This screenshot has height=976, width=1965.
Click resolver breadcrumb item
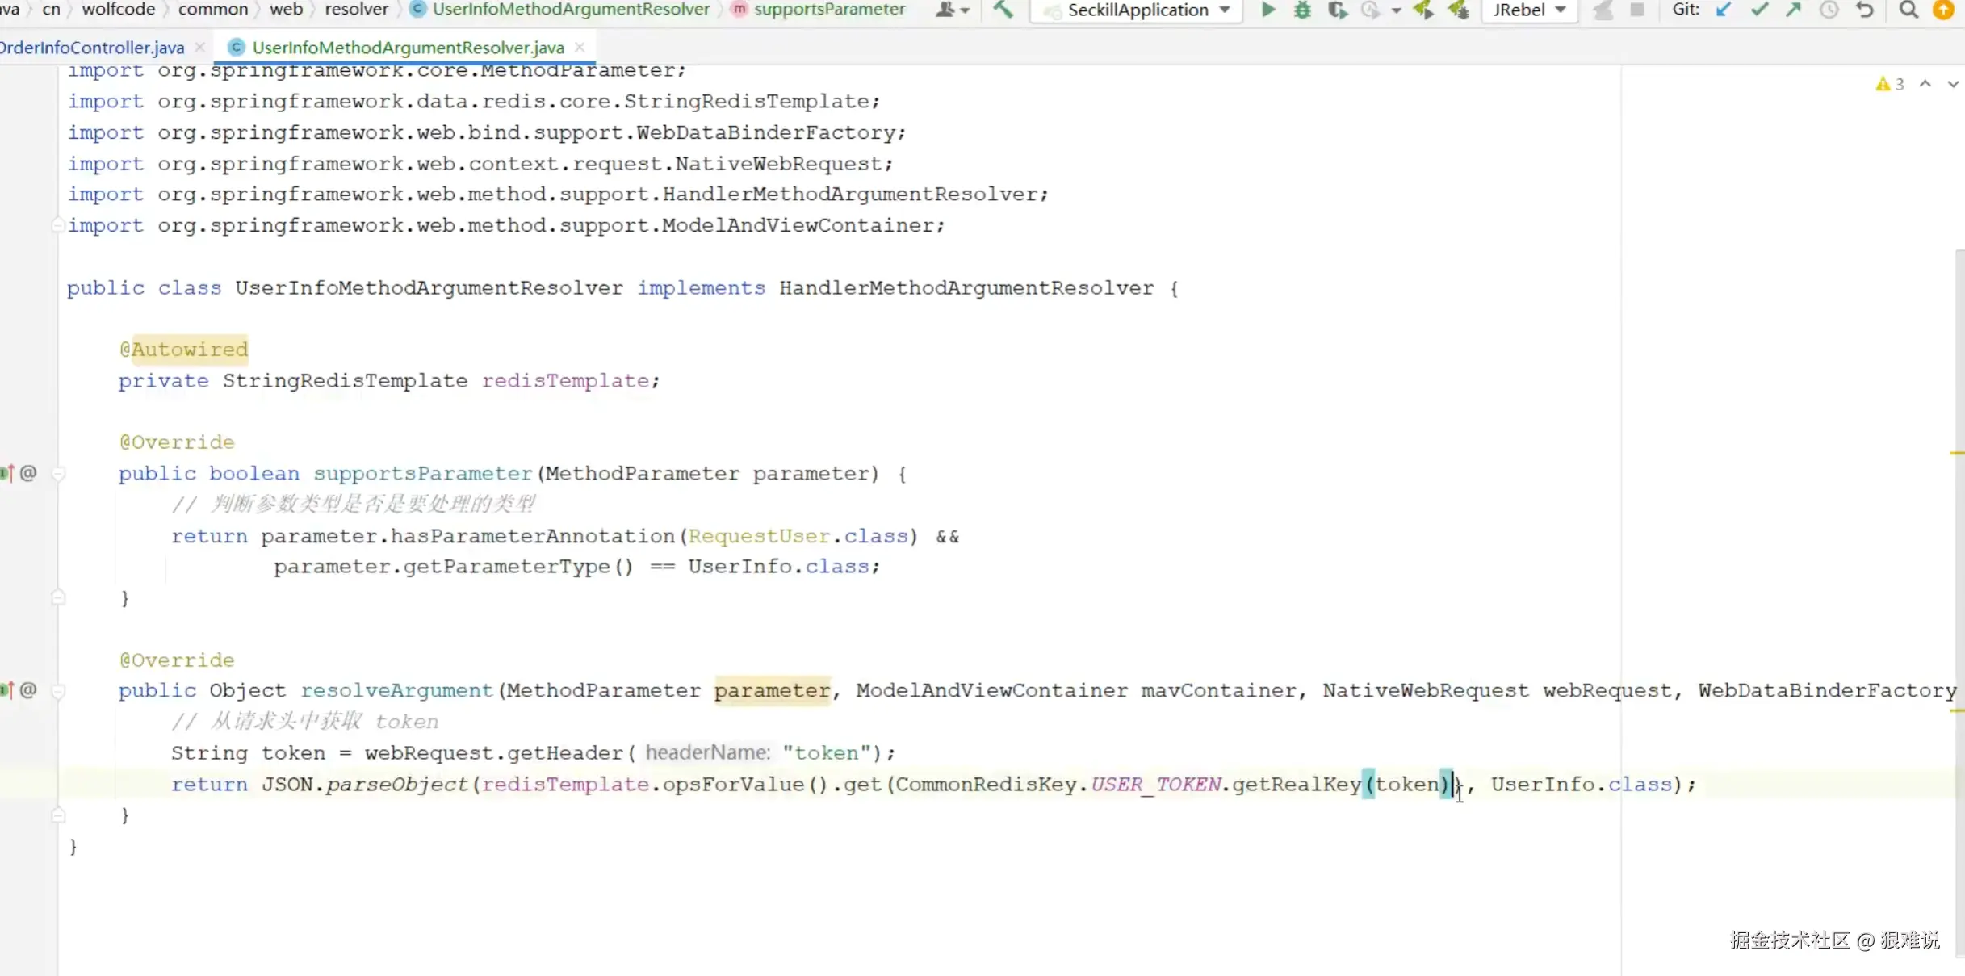[x=356, y=10]
